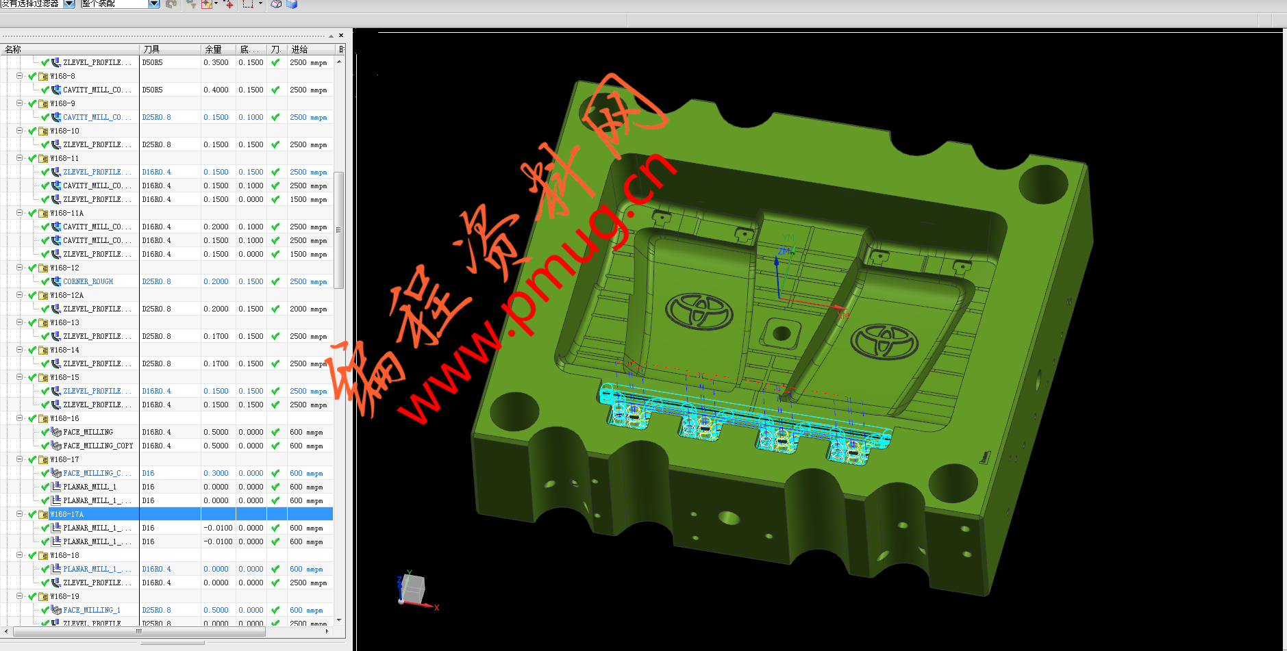Click the 底... column header
This screenshot has width=1287, height=651.
coord(251,49)
